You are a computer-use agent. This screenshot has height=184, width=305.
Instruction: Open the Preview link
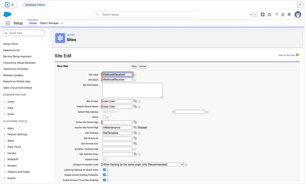click(142, 127)
